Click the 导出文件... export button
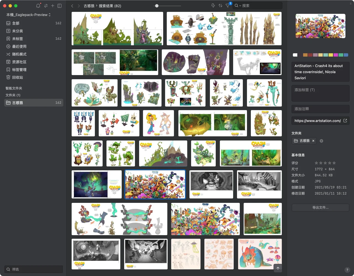This screenshot has width=354, height=276. coord(321,208)
